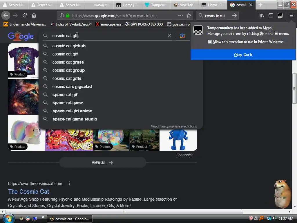Click the forward navigation arrow
Screen dimensions: 297x223
point(15,15)
